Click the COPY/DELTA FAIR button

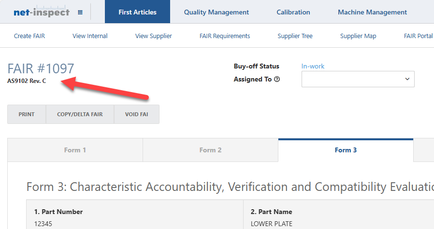80,114
